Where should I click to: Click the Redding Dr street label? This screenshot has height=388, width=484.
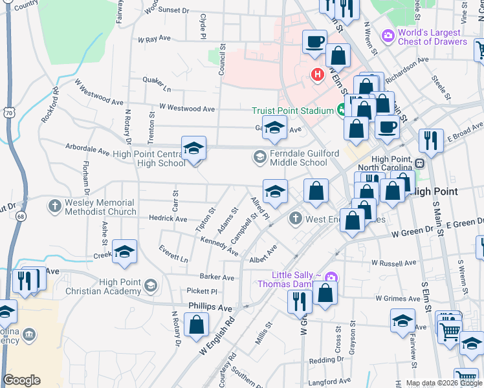pos(327,360)
